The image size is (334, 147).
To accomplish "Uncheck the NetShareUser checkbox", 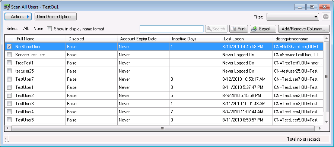I will (x=9, y=47).
